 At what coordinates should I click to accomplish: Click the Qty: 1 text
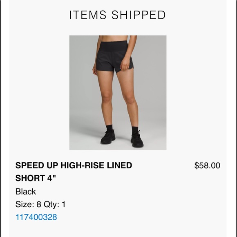(x=55, y=204)
